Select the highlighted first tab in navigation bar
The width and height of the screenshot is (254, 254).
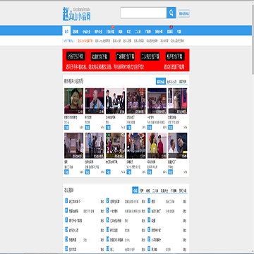click(x=66, y=31)
